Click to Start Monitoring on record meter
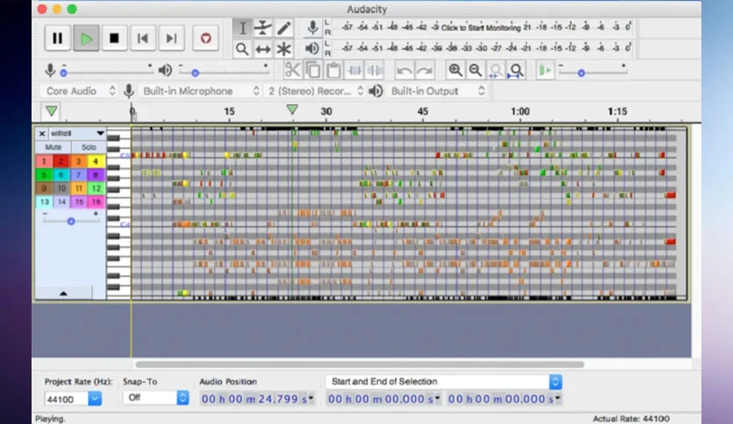This screenshot has height=424, width=733. pos(480,27)
